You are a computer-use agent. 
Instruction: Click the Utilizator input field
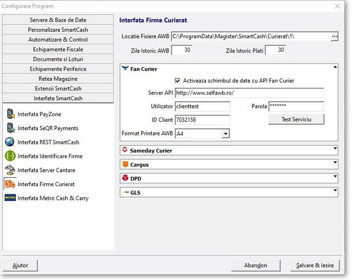click(202, 106)
